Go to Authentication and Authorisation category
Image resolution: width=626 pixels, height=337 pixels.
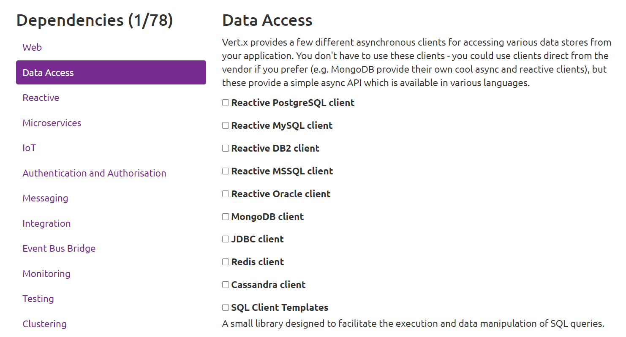[94, 173]
